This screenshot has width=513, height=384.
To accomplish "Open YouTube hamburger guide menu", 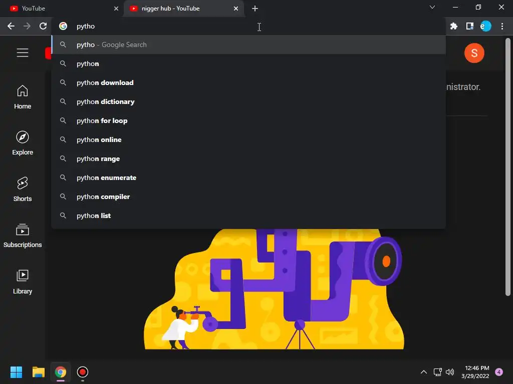I will click(x=23, y=52).
